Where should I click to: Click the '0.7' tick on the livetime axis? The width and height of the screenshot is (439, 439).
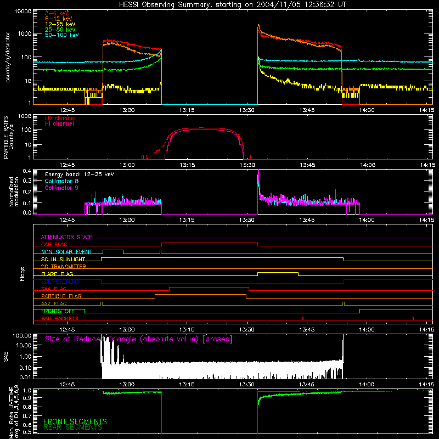pyautogui.click(x=28, y=415)
